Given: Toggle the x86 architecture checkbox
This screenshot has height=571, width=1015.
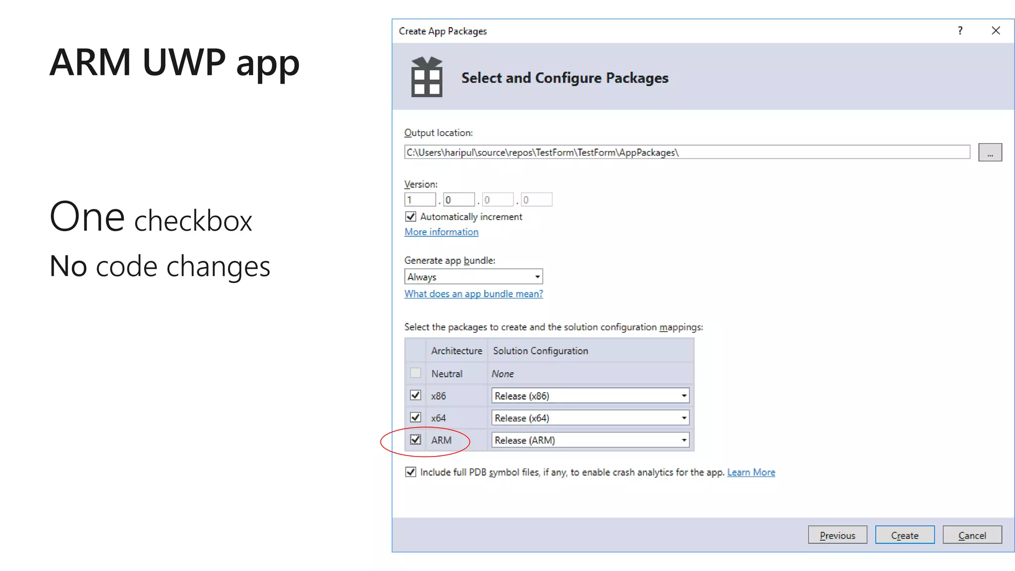Looking at the screenshot, I should 415,396.
